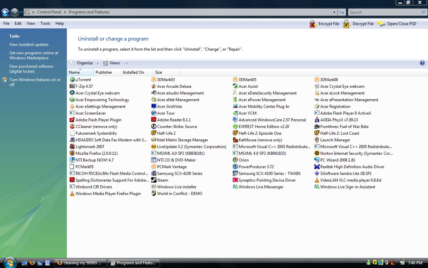Select the Acer Arcade Deluxe icon
The width and height of the screenshot is (428, 268).
153,86
